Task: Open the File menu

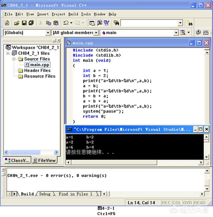Action: point(8,14)
